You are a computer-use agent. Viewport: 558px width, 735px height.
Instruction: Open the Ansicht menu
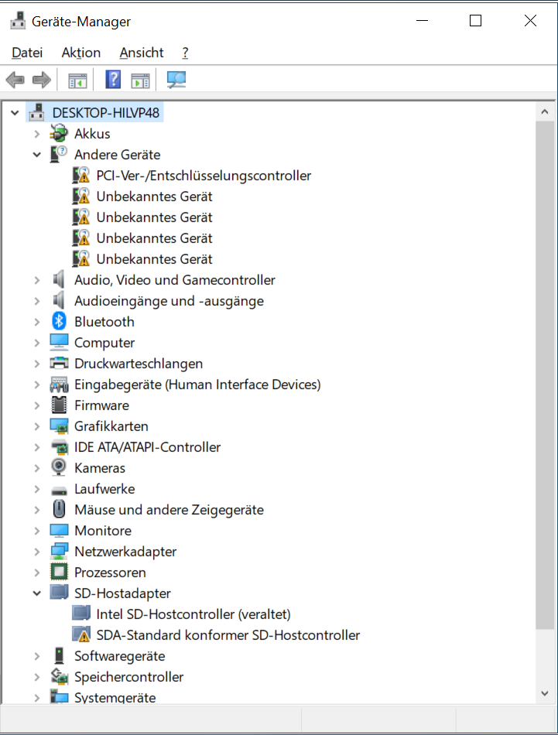click(x=142, y=53)
